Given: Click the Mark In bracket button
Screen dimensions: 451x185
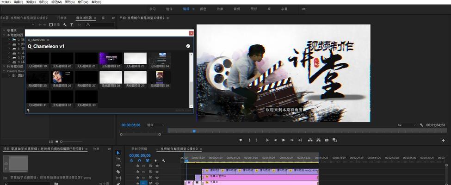Looking at the screenshot, I should click(249, 140).
